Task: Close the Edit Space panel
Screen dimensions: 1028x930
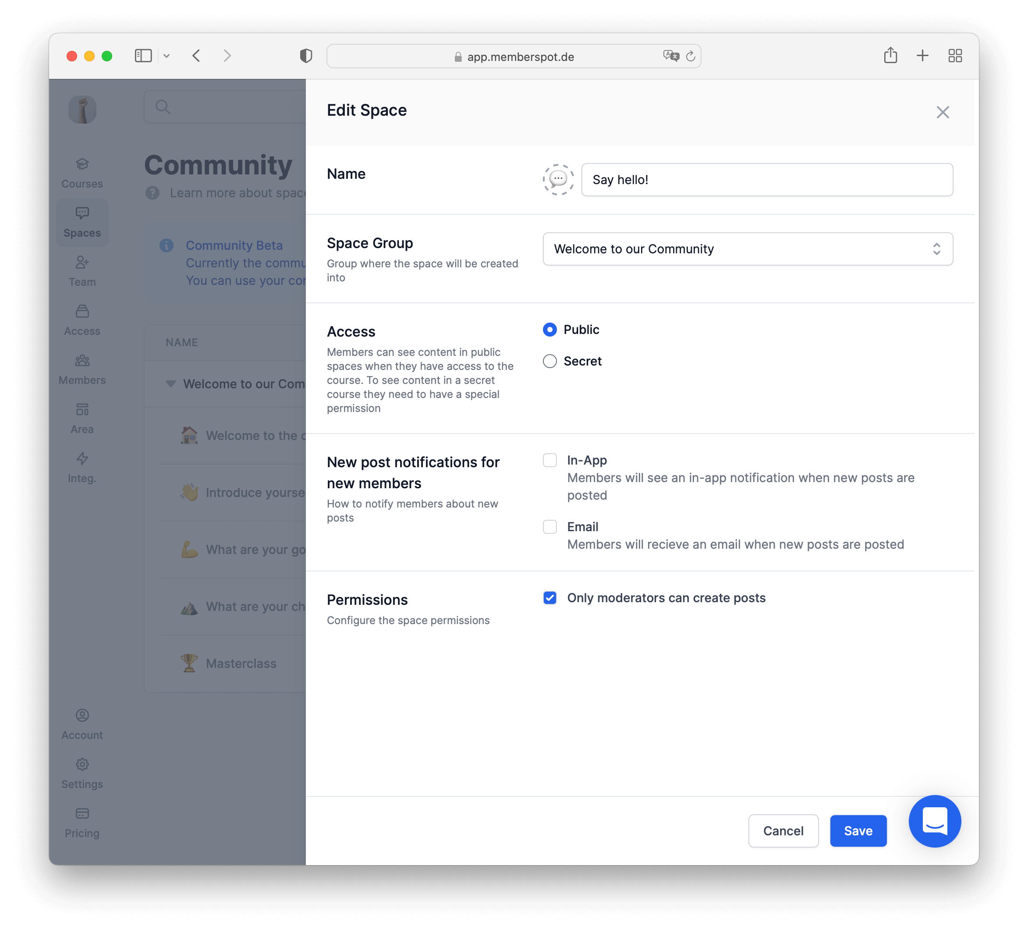Action: point(942,112)
